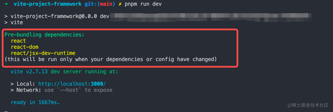Click the yellow ✗ git dirty marker
The image size is (333, 112).
click(120, 4)
